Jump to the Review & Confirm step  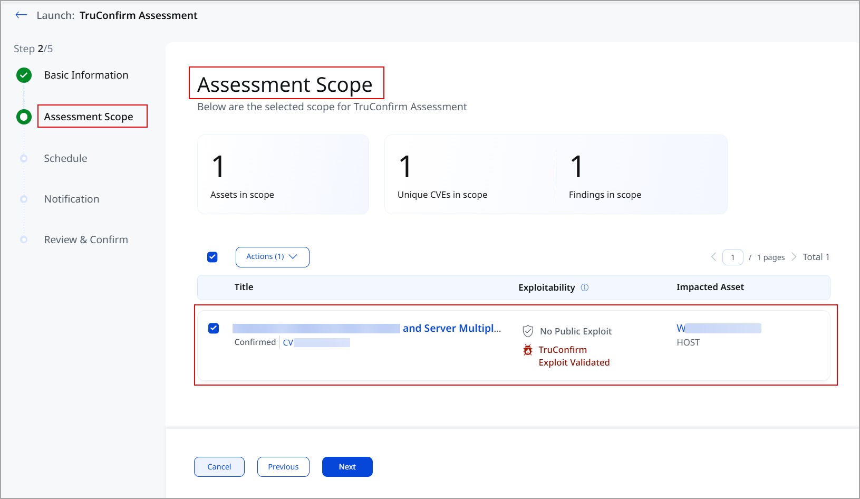[x=86, y=239]
